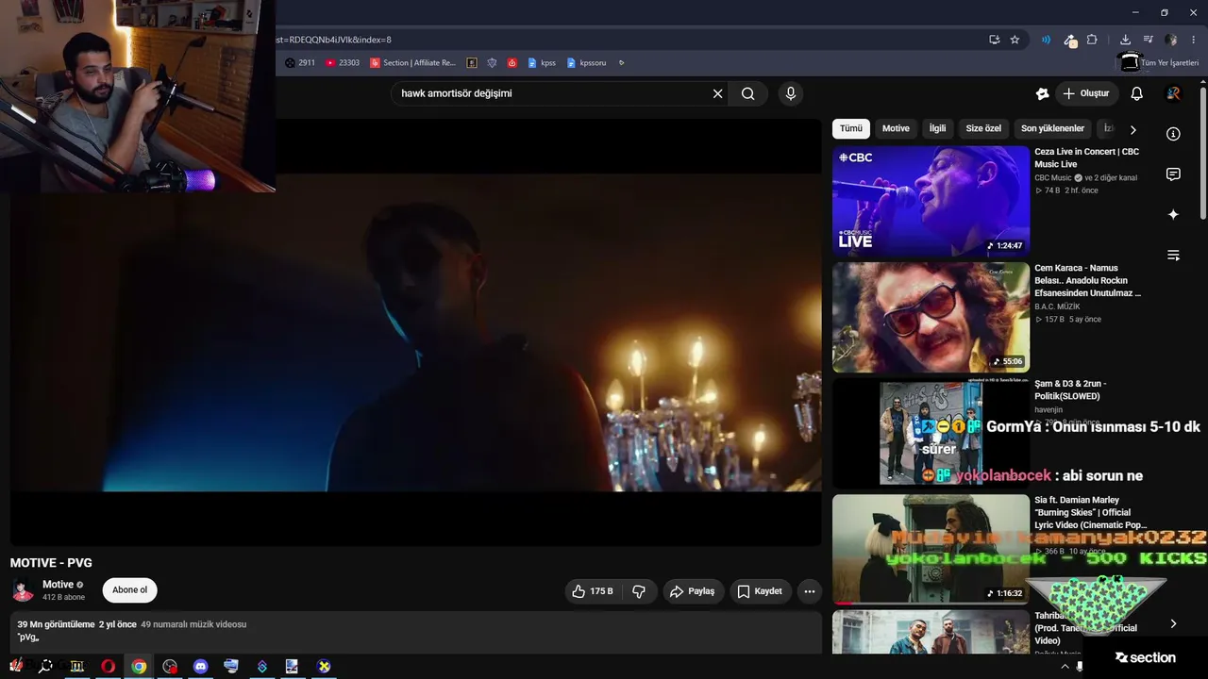The image size is (1208, 679).
Task: Open the Motive channel avatar
Action: [x=23, y=590]
